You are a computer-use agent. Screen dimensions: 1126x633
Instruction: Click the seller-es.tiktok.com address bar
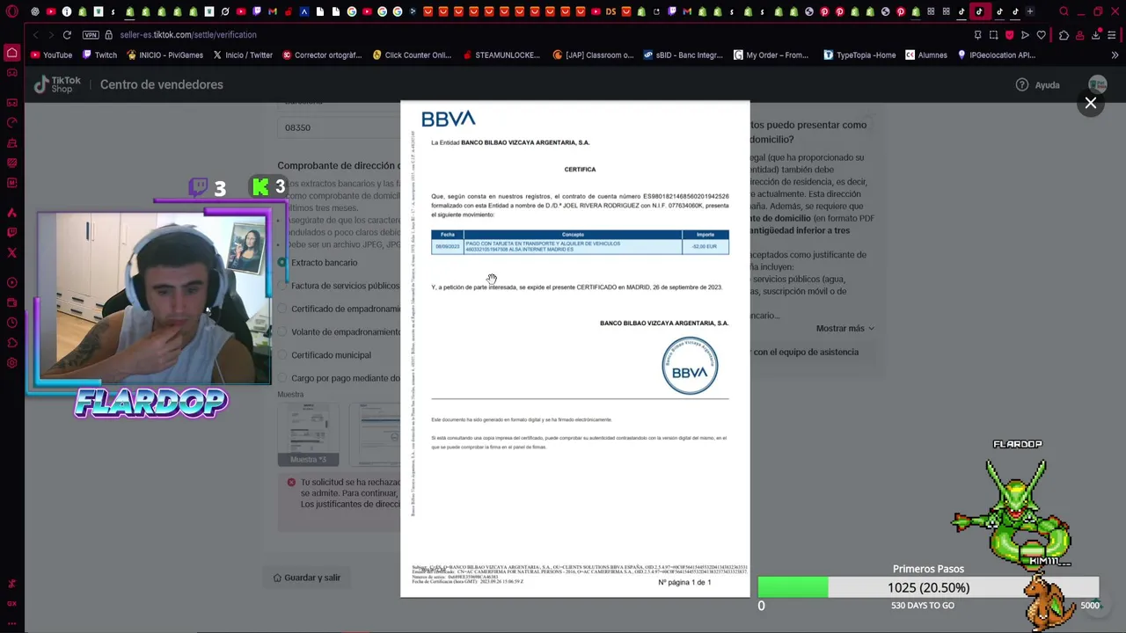[188, 35]
